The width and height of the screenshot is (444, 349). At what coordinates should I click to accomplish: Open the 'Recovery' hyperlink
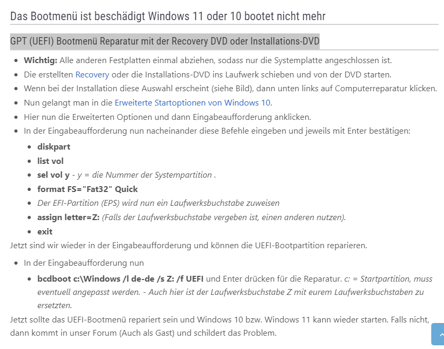[x=92, y=74]
